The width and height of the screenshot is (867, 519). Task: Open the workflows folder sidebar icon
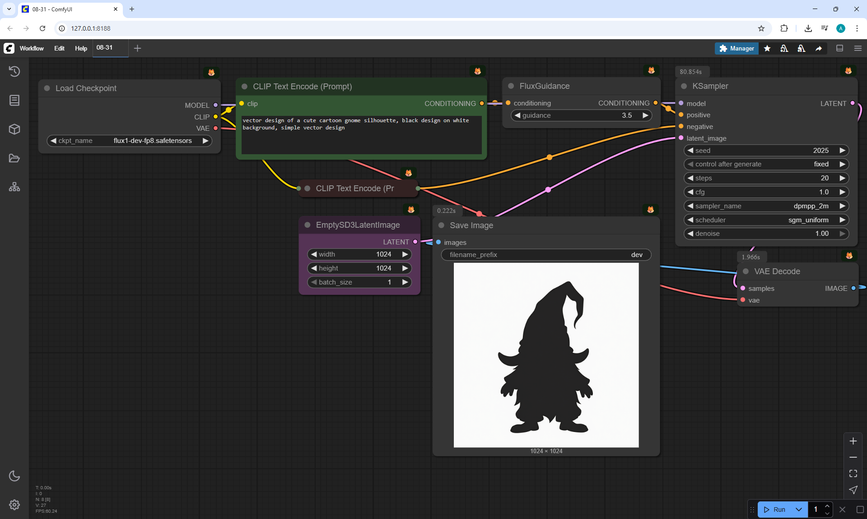[x=14, y=158]
